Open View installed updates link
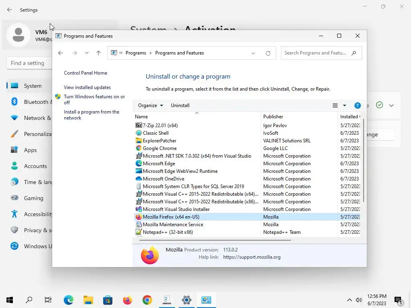The image size is (411, 308). pos(87,87)
